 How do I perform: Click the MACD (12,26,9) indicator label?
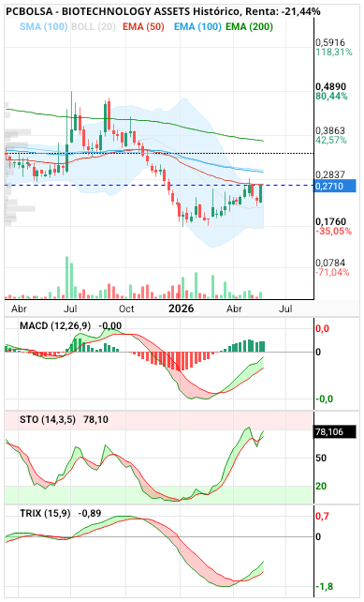click(x=55, y=326)
